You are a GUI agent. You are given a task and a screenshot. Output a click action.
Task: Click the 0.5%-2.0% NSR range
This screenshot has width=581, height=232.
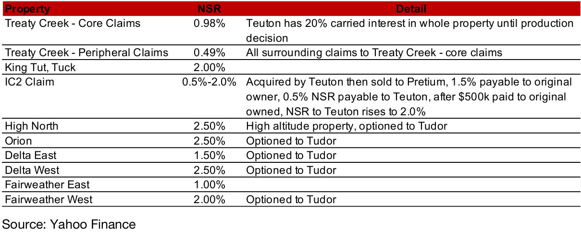[209, 82]
